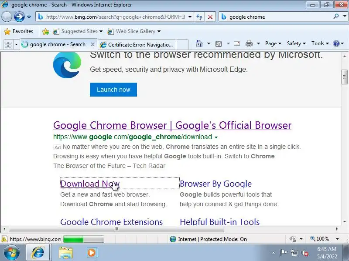Open the tab list dropdown arrow
Screen dimensions: 349x261
pos(16,44)
